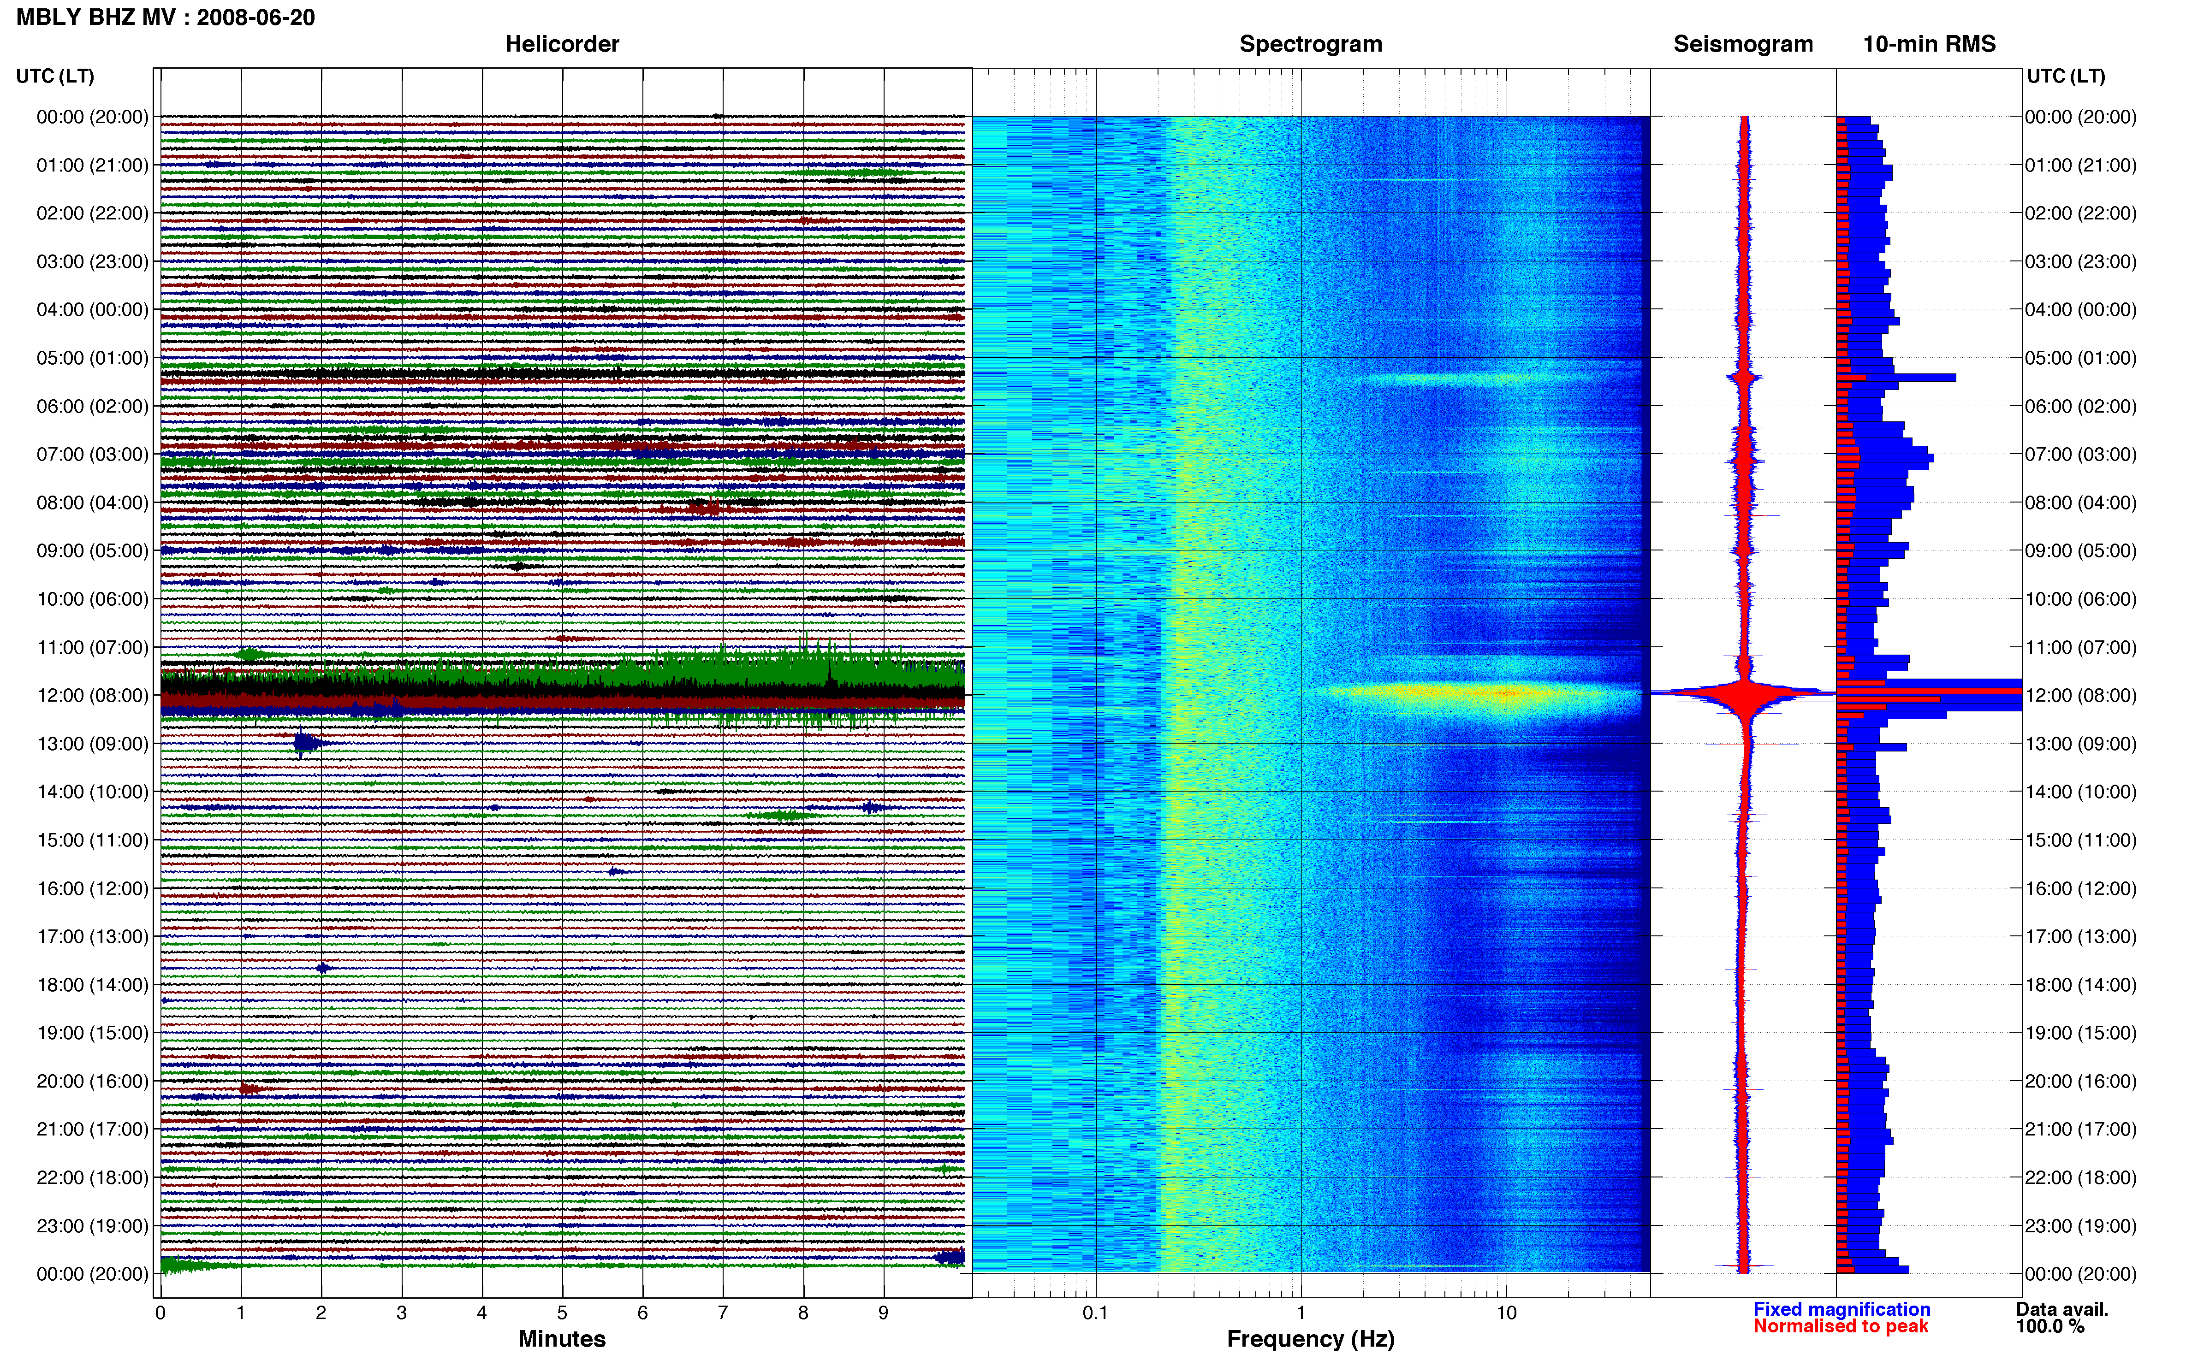Click the '10' frequency tick label
The width and height of the screenshot is (2186, 1366).
coord(1506,1313)
